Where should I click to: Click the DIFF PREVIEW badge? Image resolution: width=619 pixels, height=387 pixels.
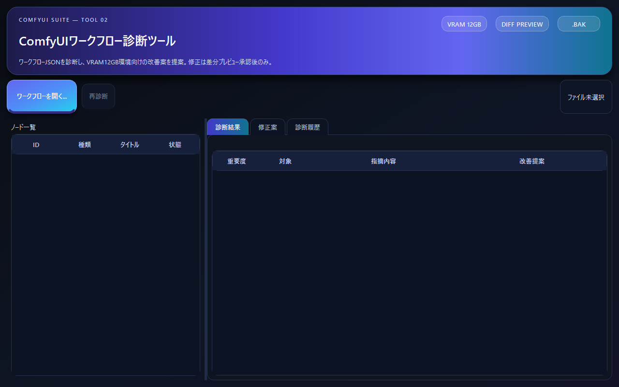[x=522, y=24]
